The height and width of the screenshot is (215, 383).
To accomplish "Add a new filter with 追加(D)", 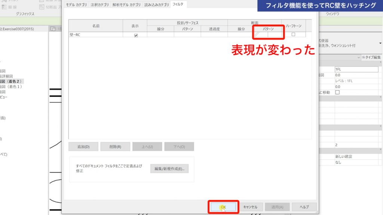I will pos(83,146).
